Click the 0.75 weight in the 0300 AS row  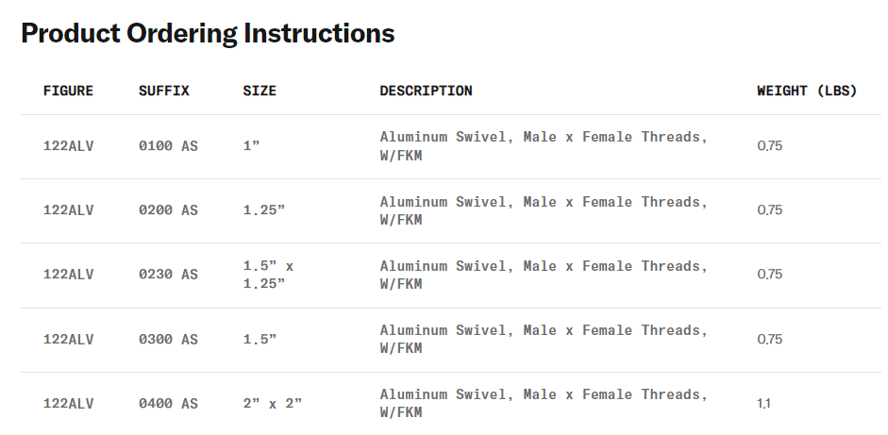click(x=769, y=339)
